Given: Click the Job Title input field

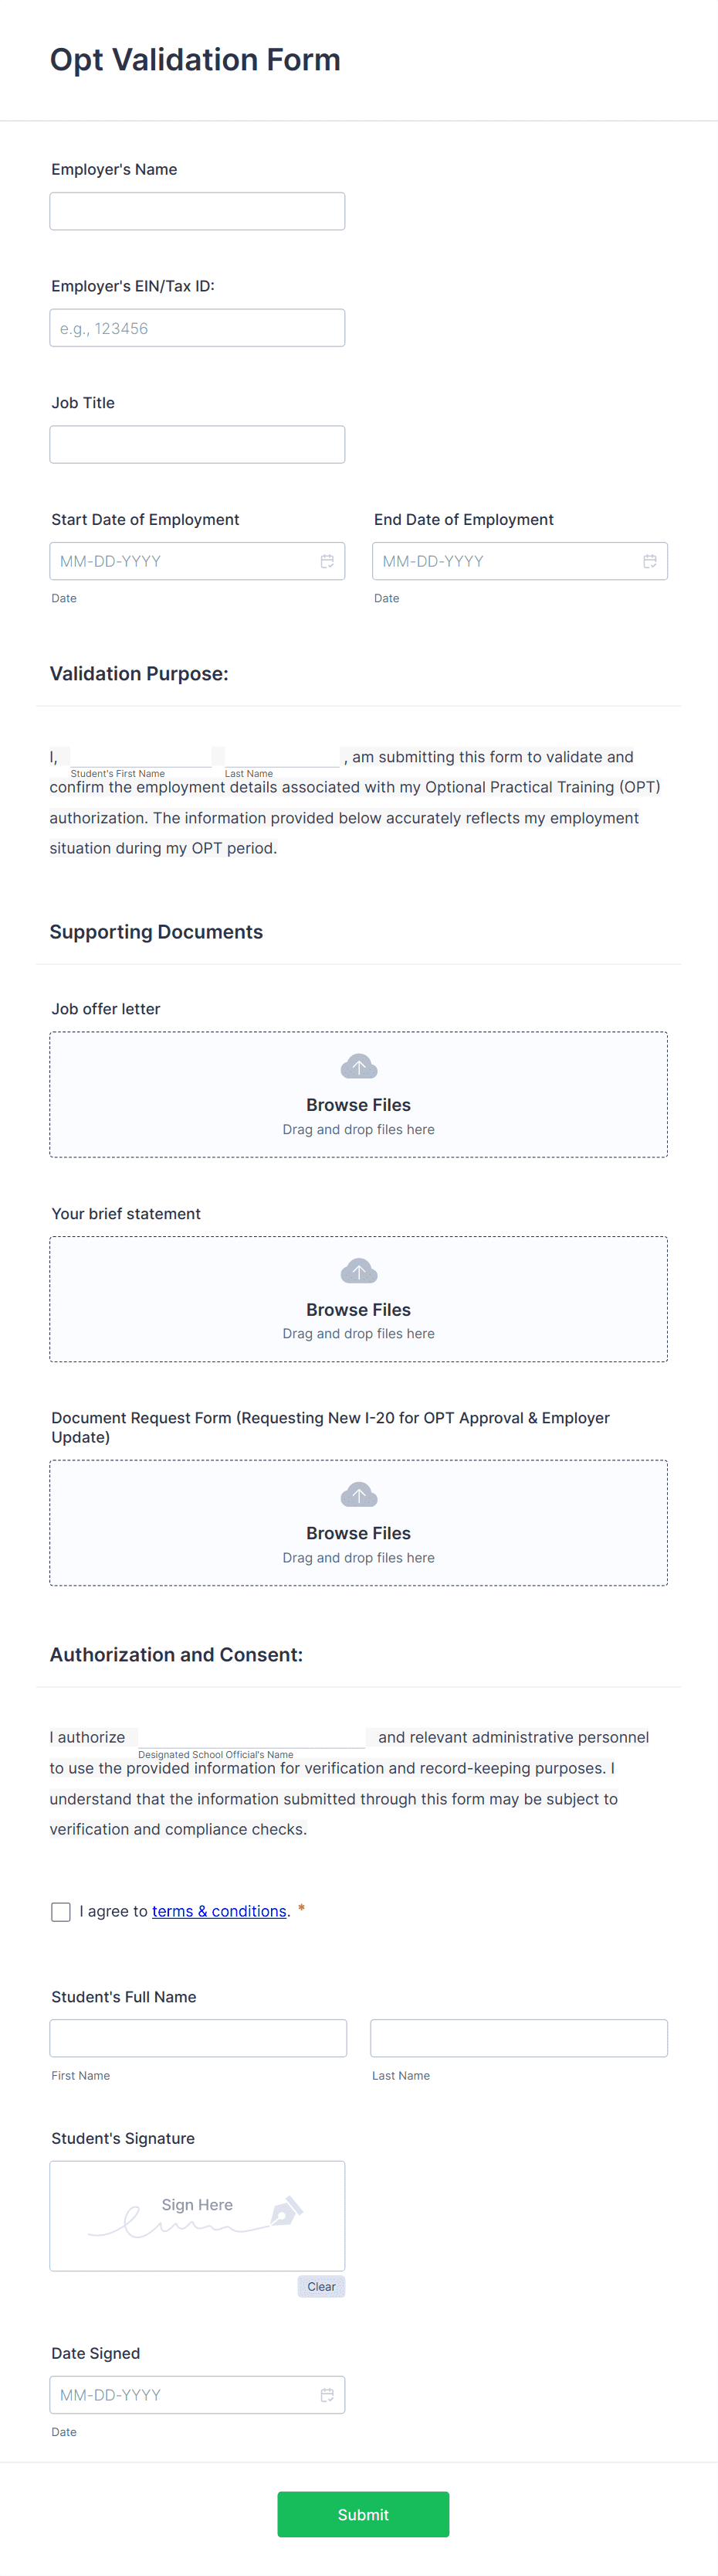Looking at the screenshot, I should [x=197, y=444].
